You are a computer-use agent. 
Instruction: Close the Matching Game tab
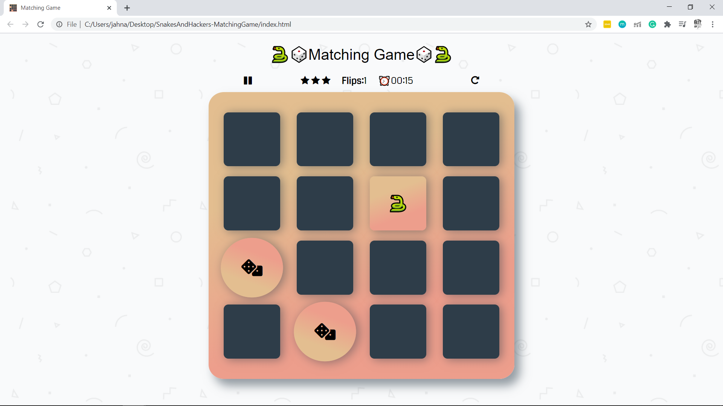point(109,8)
